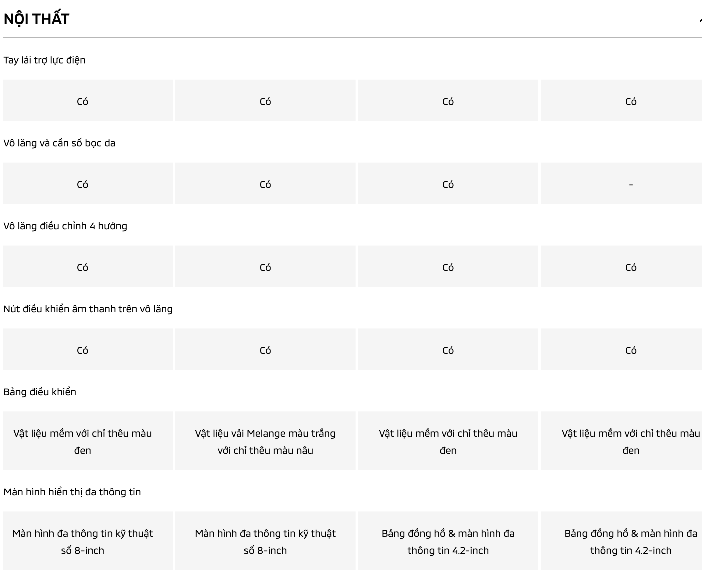
Task: Select first-column soft material cell under Bảng điều khiển
Action: coord(83,441)
